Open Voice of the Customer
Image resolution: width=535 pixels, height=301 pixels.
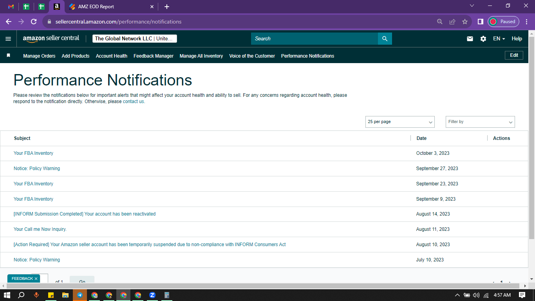click(x=252, y=56)
